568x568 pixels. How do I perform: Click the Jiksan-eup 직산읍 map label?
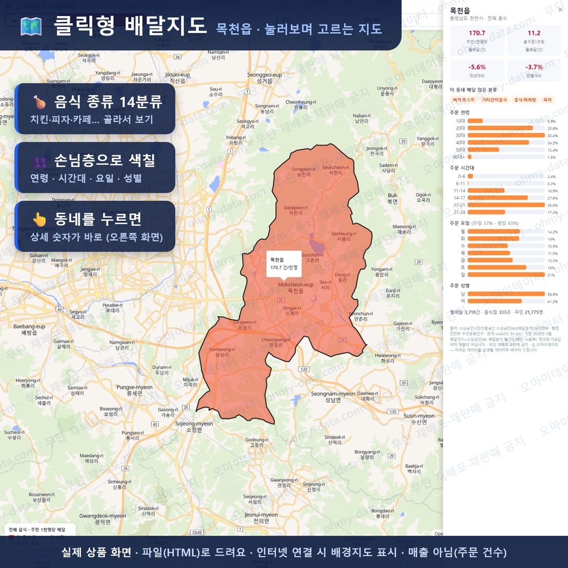177,78
